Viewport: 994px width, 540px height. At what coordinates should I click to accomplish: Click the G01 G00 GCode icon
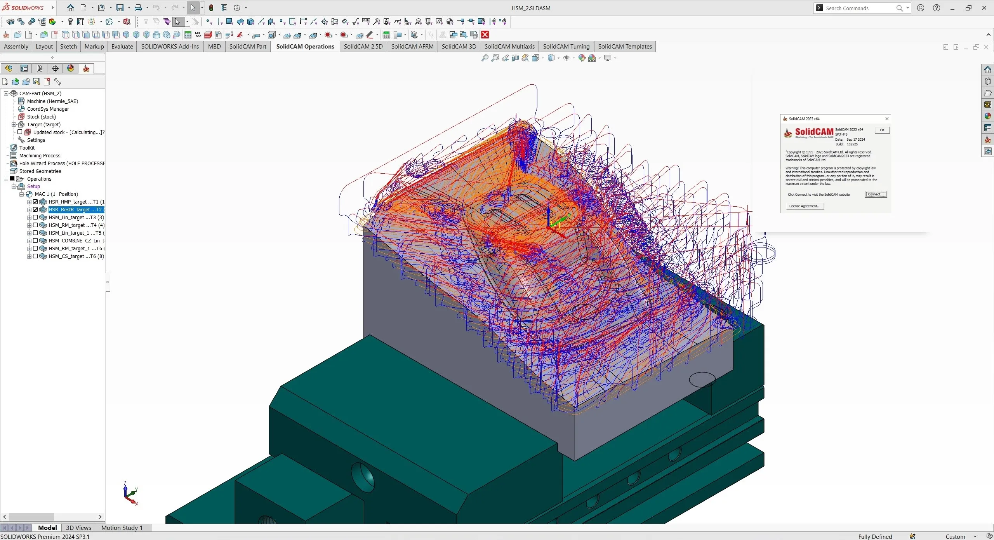coord(198,35)
